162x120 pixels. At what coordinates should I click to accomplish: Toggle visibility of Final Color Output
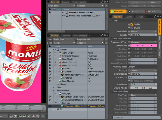coord(50,56)
